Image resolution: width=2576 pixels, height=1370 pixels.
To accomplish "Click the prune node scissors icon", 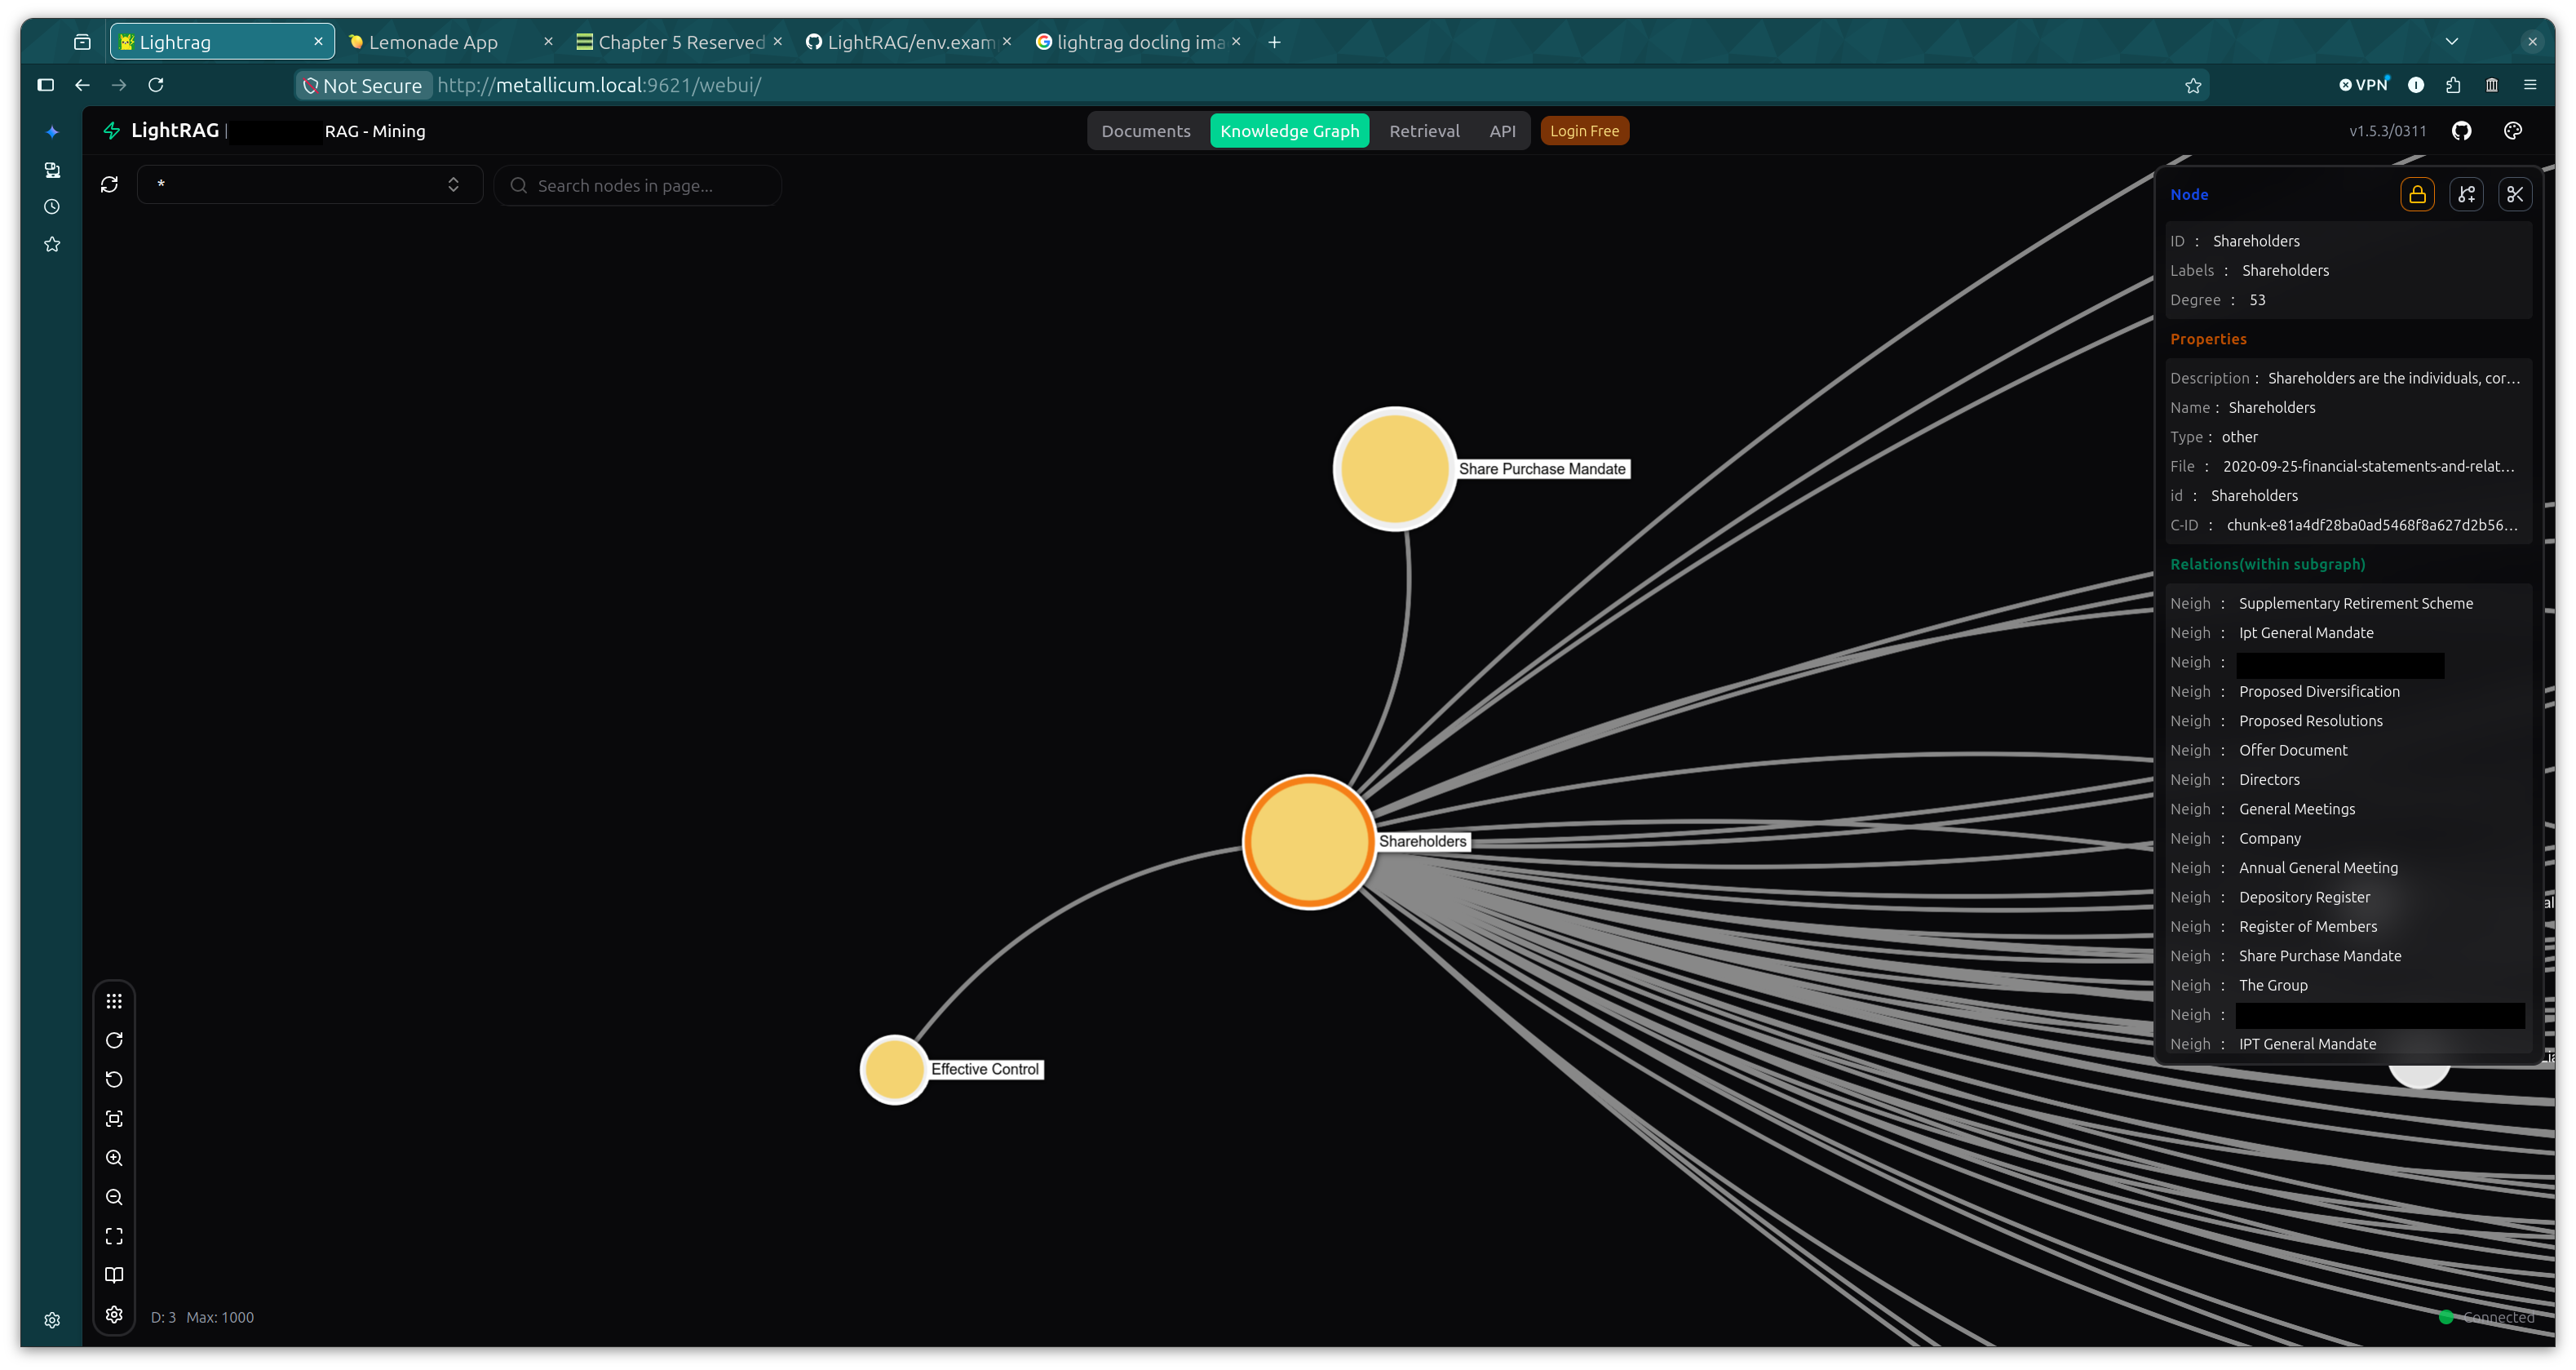I will click(x=2515, y=194).
